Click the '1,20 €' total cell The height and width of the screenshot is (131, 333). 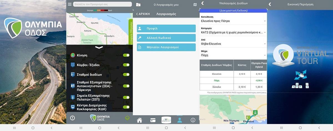coord(259,87)
